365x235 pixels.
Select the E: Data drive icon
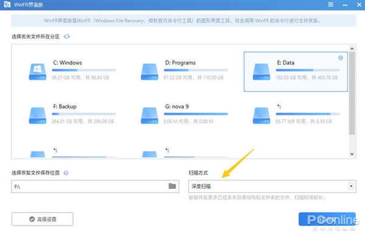[x=262, y=72]
